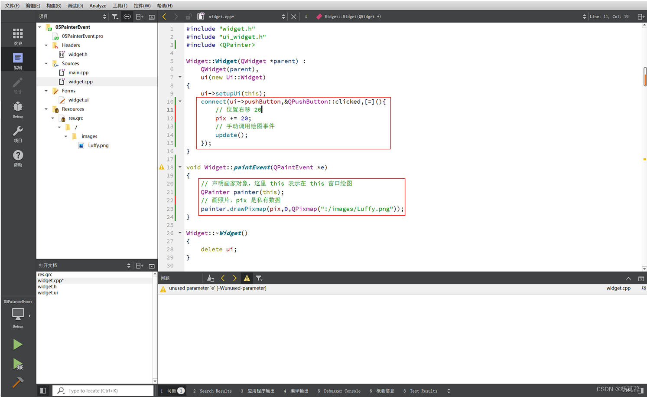Image resolution: width=647 pixels, height=397 pixels.
Task: Close the Open Documents pane
Action: [152, 266]
